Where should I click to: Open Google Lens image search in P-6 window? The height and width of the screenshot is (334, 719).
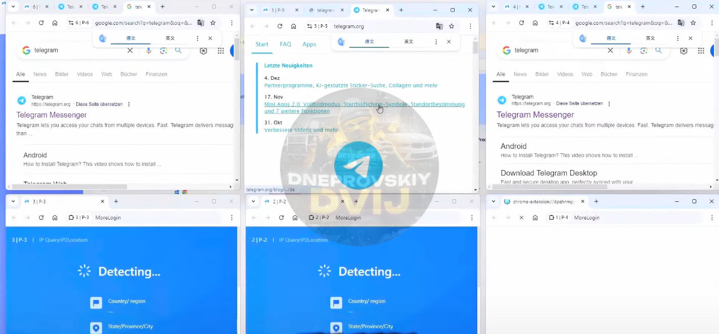click(163, 50)
